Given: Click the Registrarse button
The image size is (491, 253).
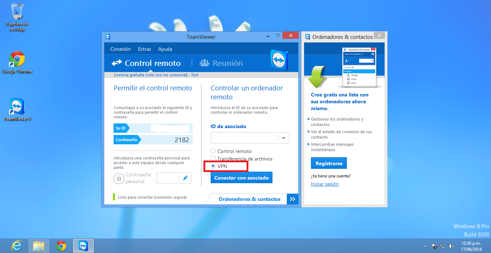Looking at the screenshot, I should click(x=329, y=163).
